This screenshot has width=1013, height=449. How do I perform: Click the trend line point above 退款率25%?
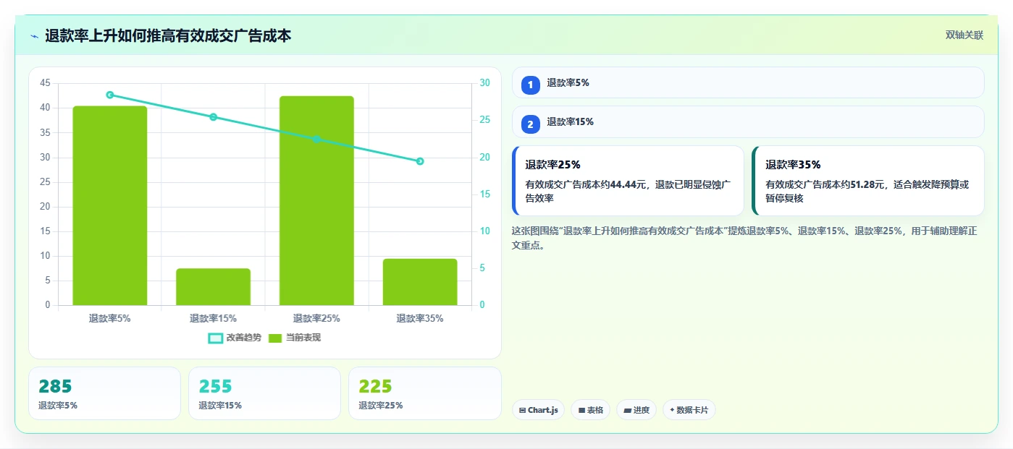click(x=316, y=139)
